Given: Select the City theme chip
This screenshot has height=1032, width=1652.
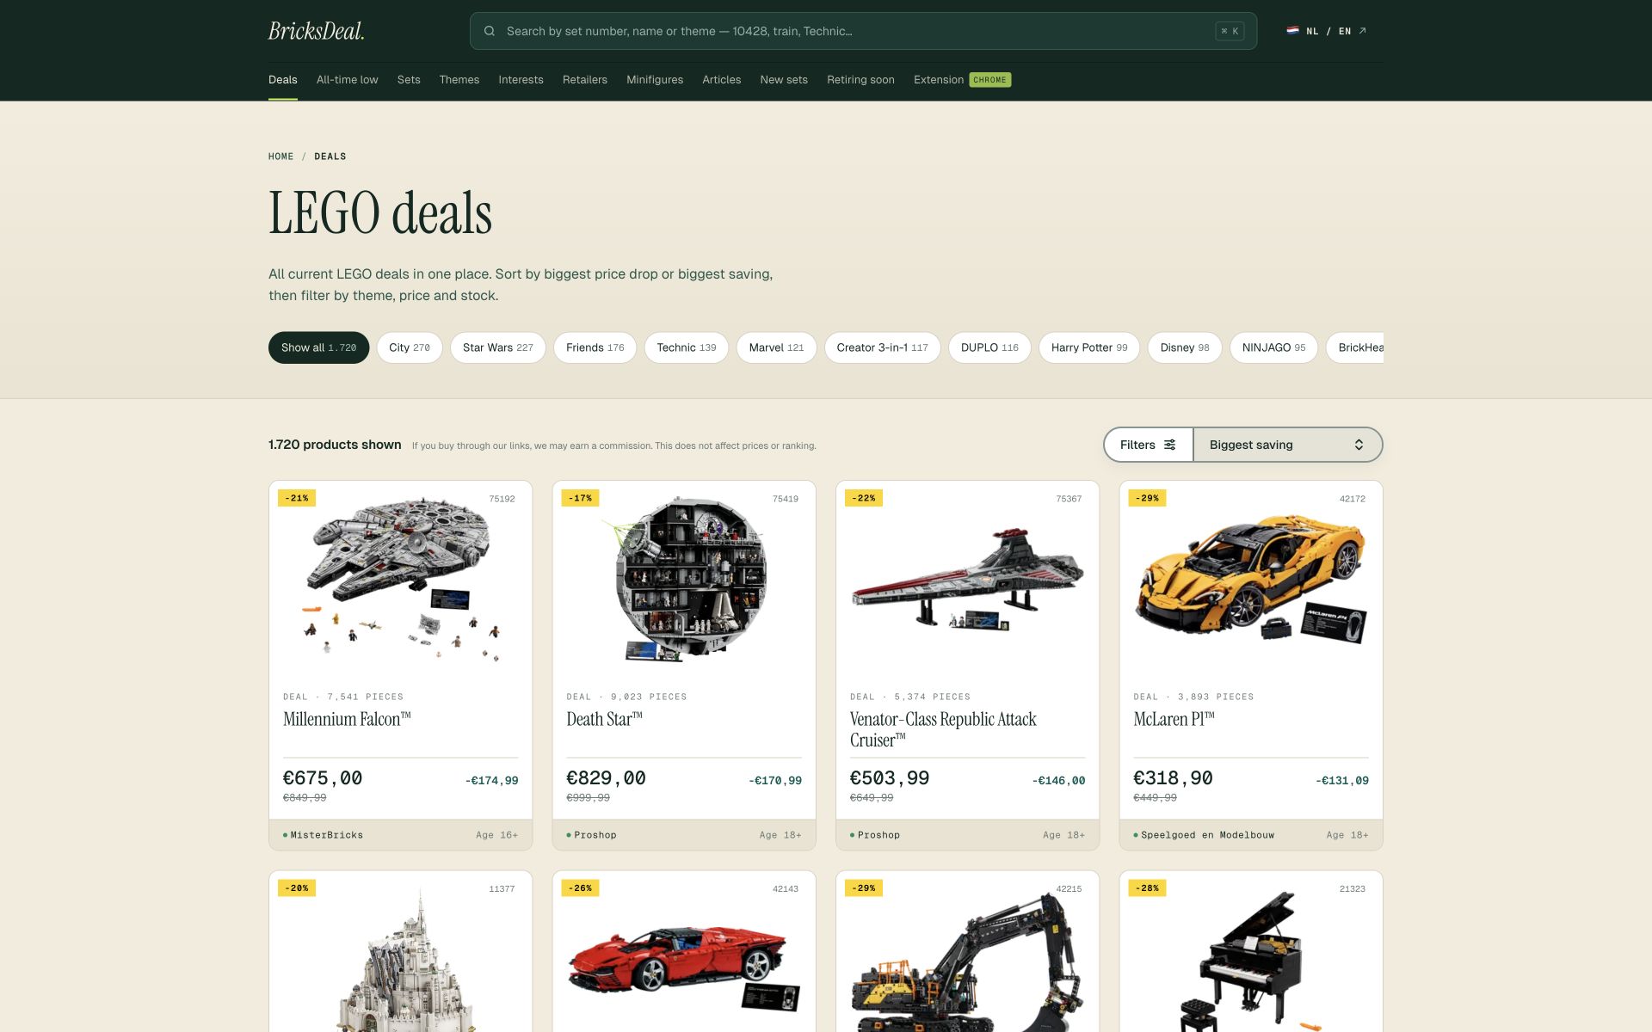Looking at the screenshot, I should pyautogui.click(x=410, y=347).
